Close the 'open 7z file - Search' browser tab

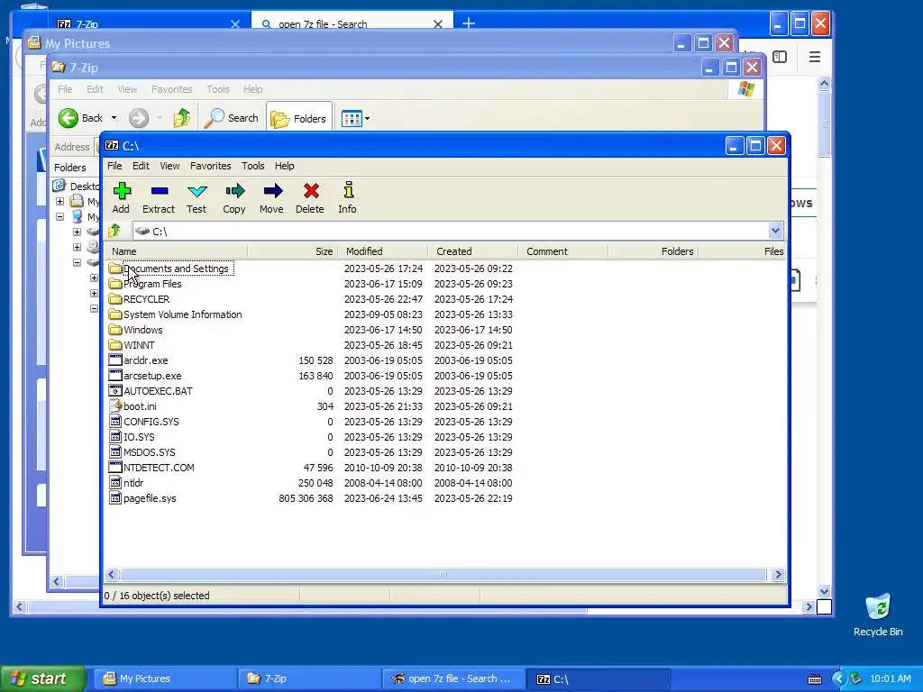pyautogui.click(x=438, y=24)
